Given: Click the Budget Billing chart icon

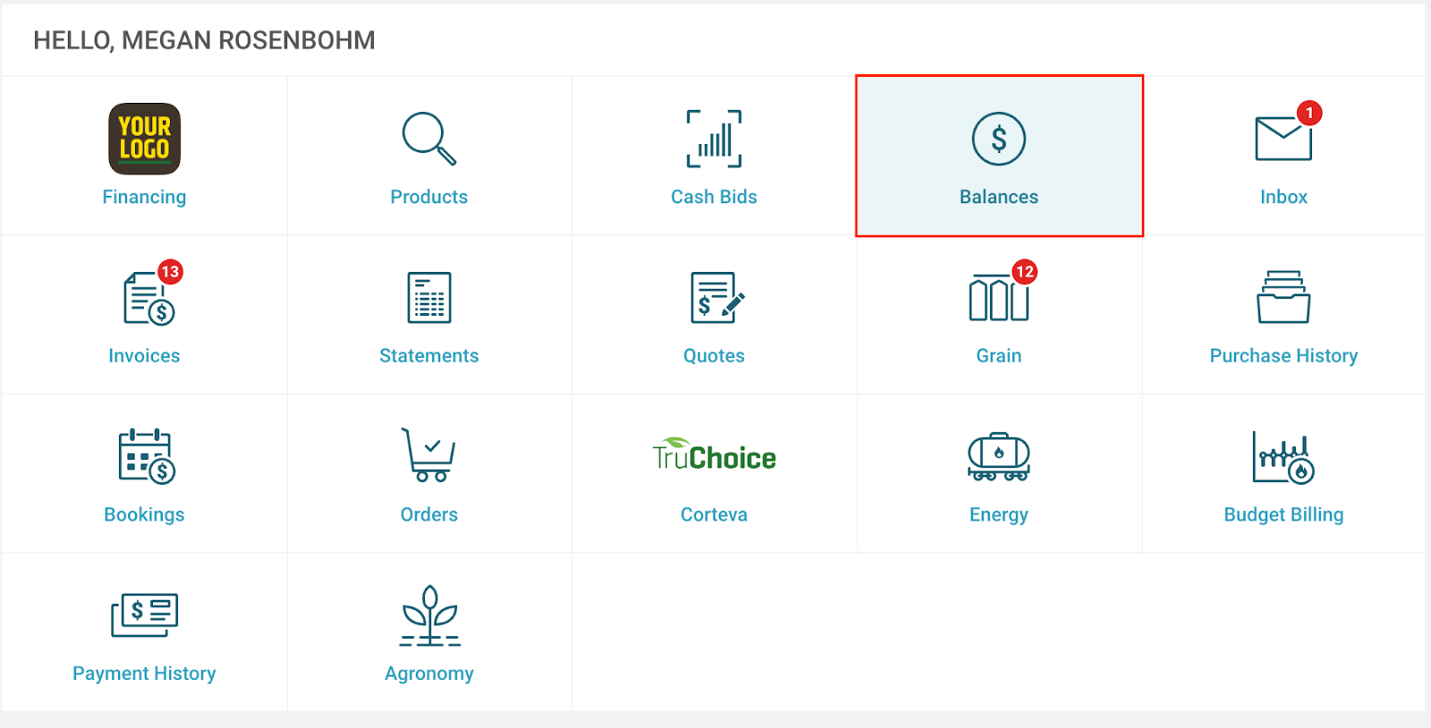Looking at the screenshot, I should [x=1283, y=457].
